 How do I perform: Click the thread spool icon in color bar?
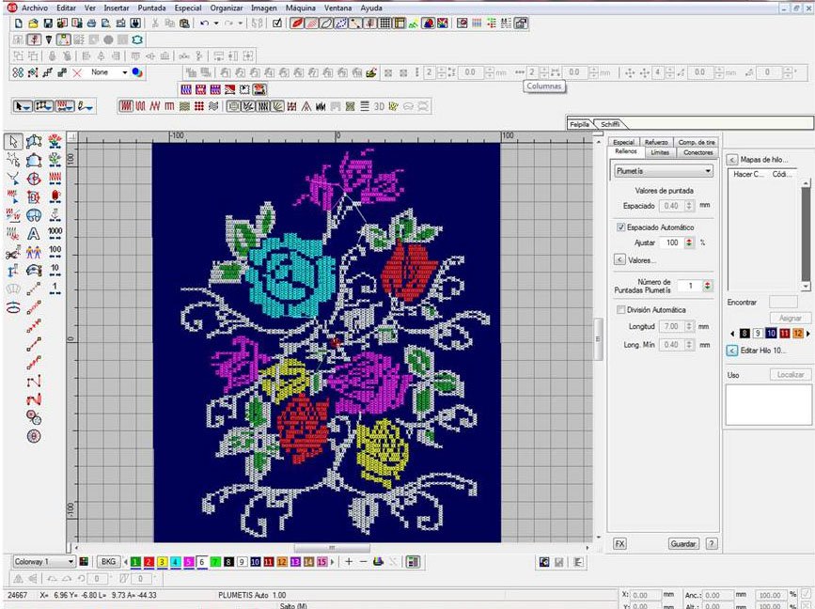[x=379, y=562]
